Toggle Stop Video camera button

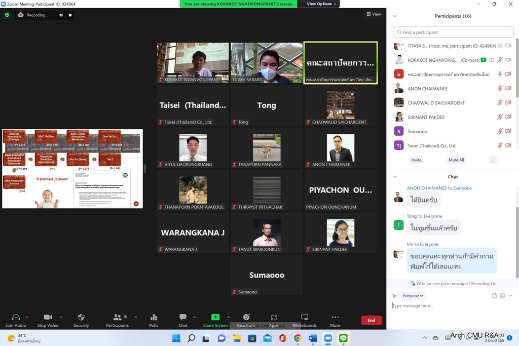click(x=48, y=321)
